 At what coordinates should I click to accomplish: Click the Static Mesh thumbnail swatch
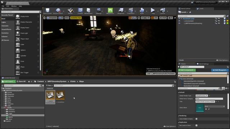200,108
